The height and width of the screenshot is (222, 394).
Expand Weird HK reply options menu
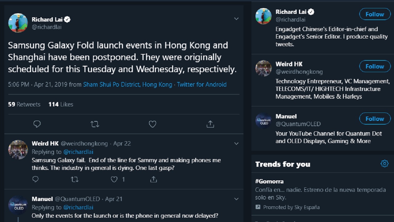coord(236,143)
